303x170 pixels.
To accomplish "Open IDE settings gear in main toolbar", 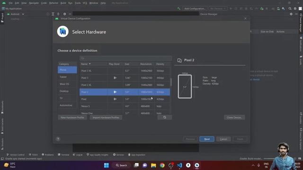I will [295, 8].
